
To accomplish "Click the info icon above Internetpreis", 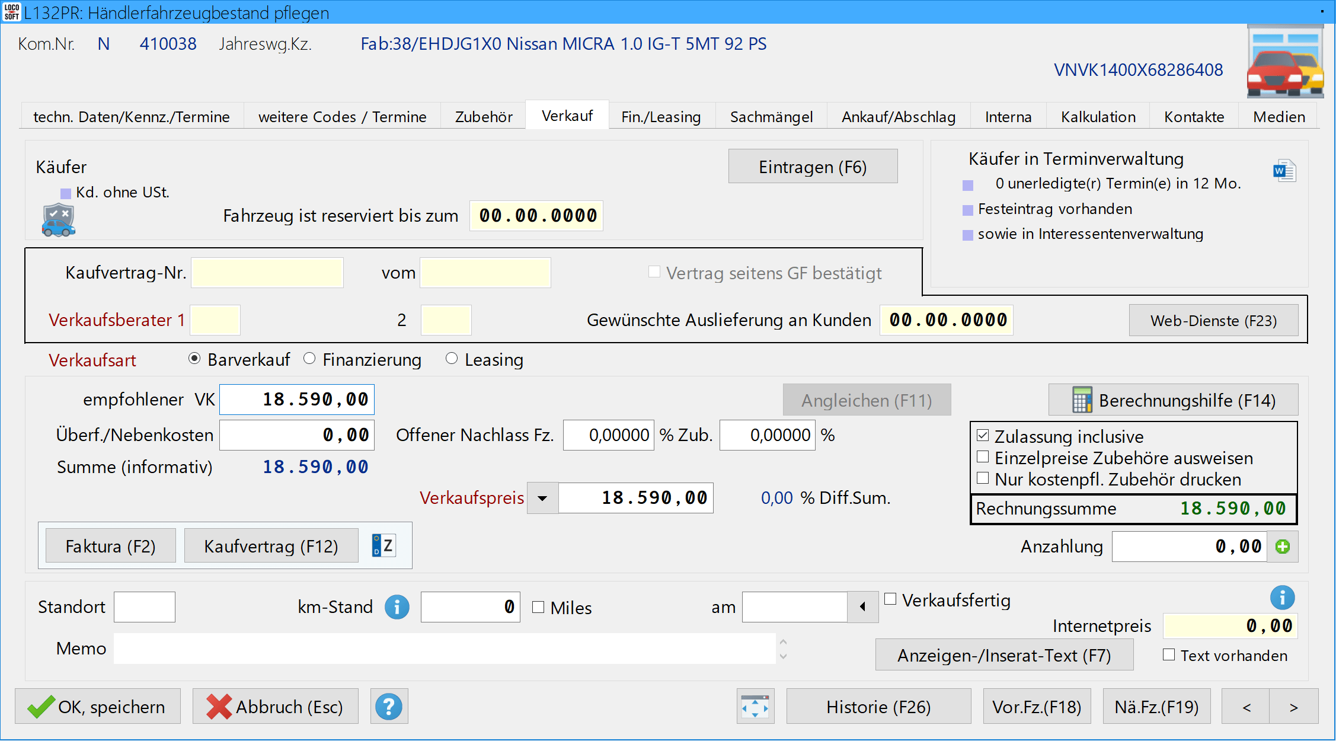I will 1282,598.
